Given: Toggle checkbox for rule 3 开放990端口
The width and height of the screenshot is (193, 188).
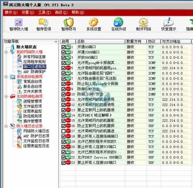Looking at the screenshot, I should [x=63, y=58].
